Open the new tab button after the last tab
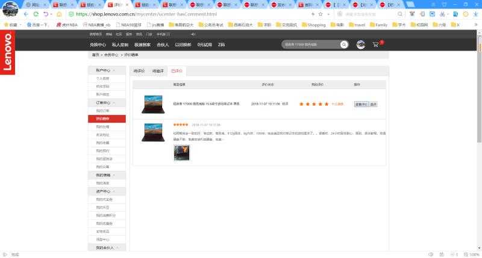Screen dimensions: 482x258 pos(410,4)
